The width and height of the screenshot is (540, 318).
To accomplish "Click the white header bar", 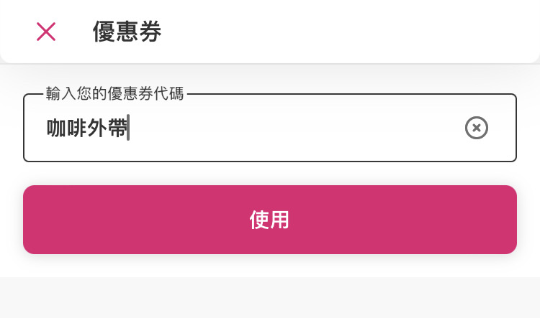I will tap(270, 32).
